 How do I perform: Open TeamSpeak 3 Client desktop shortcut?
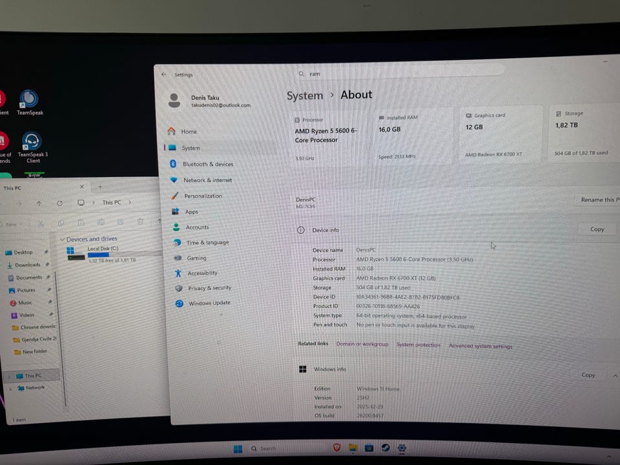32,147
